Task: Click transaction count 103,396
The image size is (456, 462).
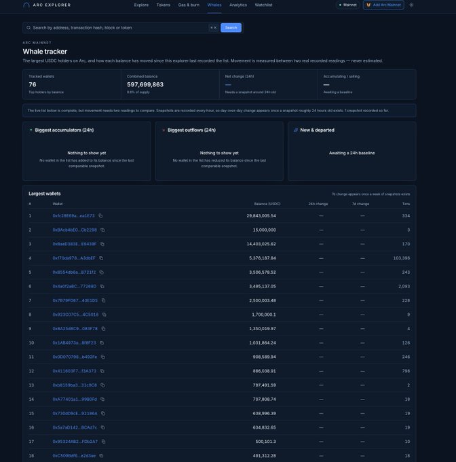Action: 402,258
